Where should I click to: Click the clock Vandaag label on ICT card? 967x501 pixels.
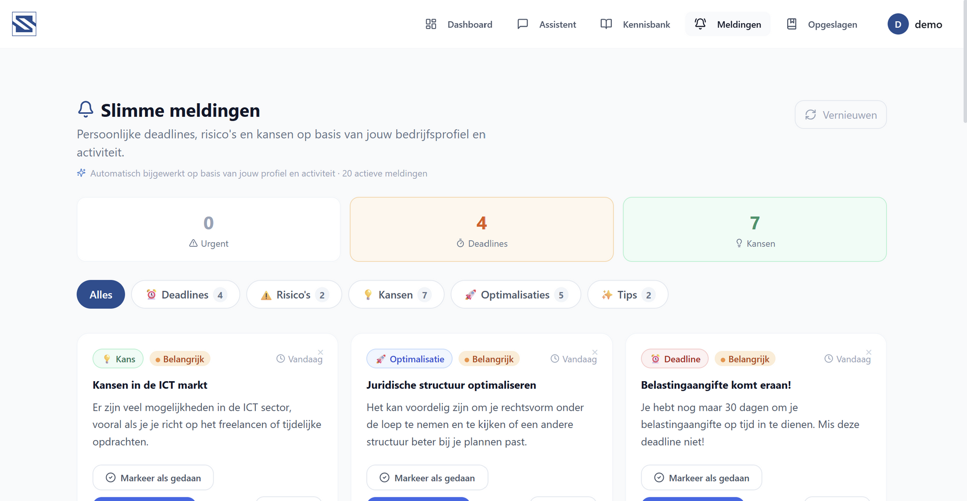299,359
